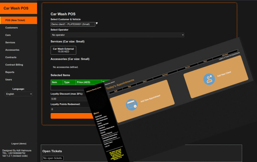Click the Logout (demo) link

tap(19, 144)
